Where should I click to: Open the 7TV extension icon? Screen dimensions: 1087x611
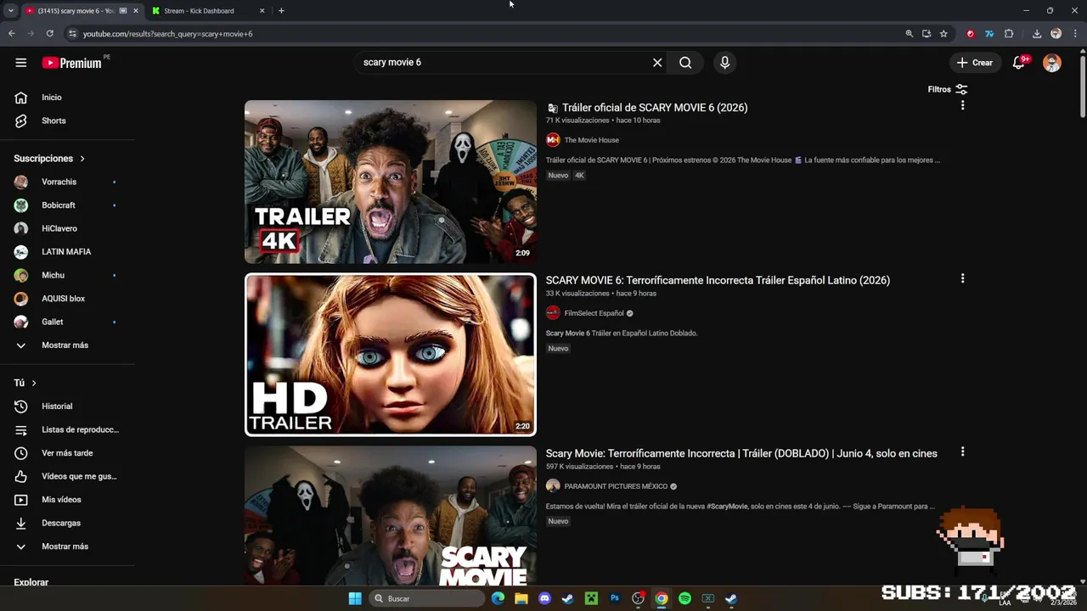point(989,34)
